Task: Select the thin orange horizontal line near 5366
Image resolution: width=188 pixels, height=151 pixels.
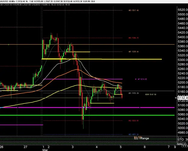Action: 87,44
